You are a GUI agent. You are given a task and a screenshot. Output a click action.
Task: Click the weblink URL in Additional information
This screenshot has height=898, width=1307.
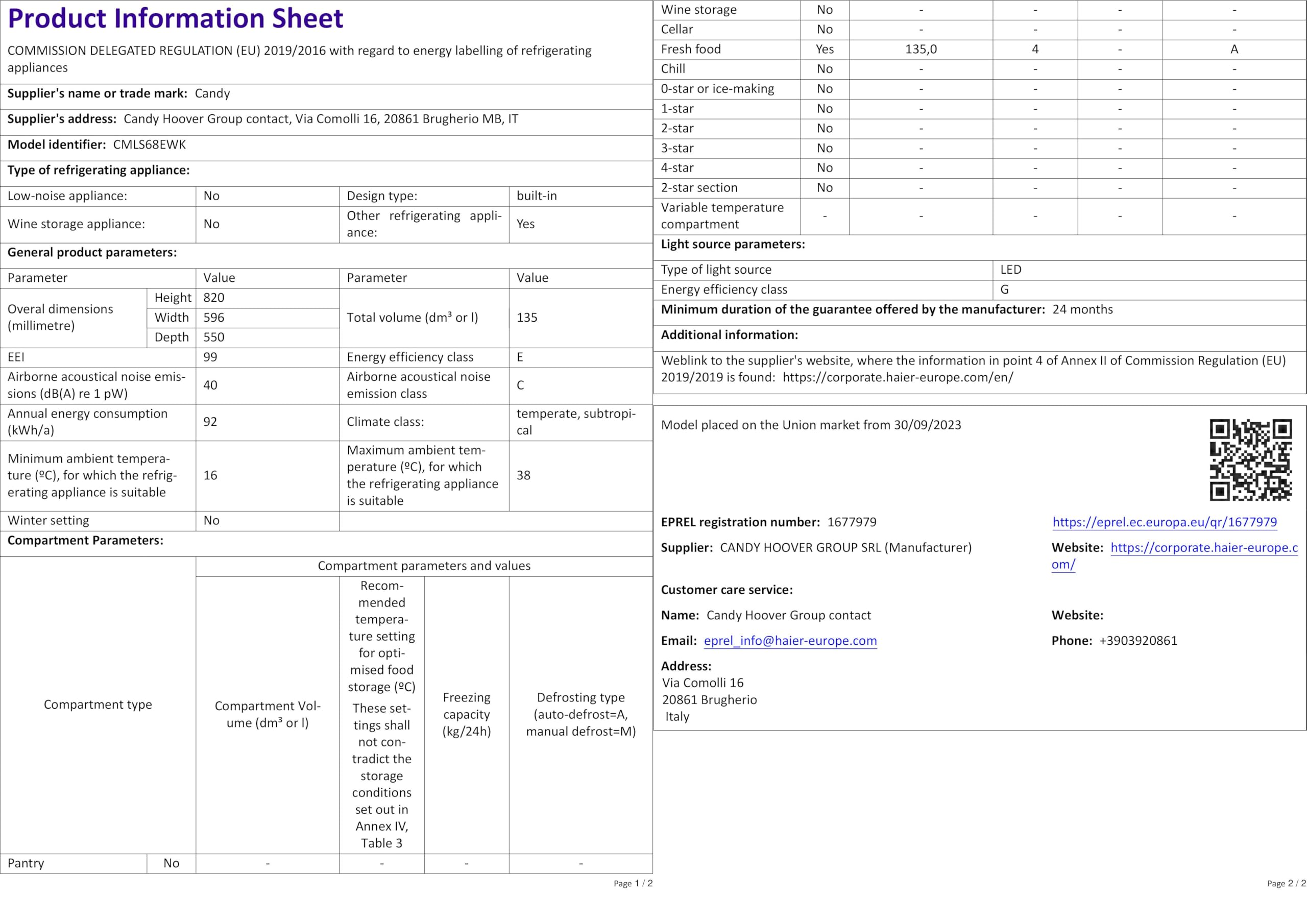(x=898, y=377)
